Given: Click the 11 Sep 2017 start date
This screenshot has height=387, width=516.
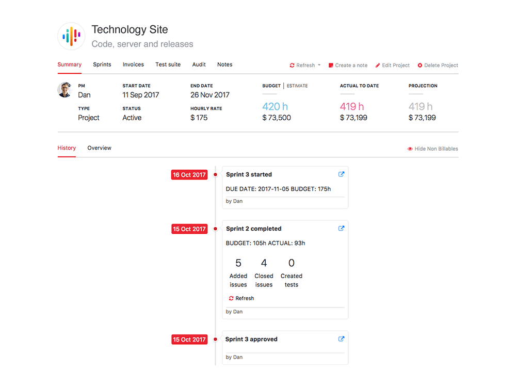Looking at the screenshot, I should tap(140, 95).
